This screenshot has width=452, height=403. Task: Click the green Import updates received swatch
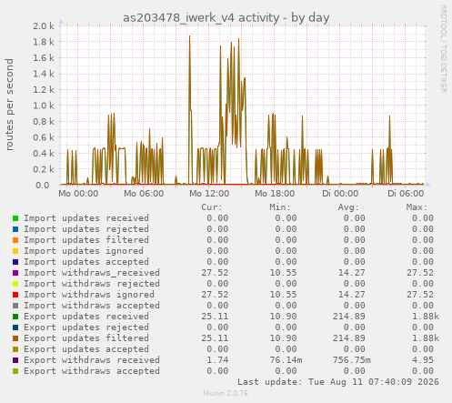click(x=15, y=218)
